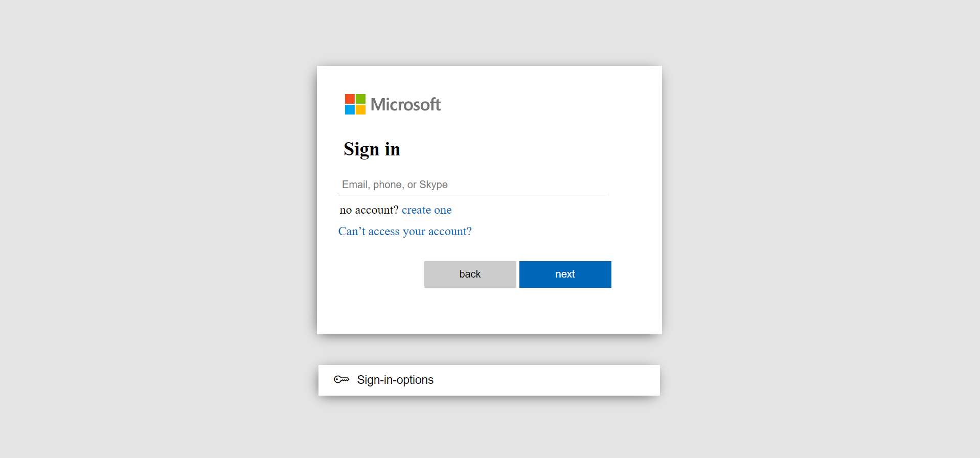
Task: Click the underline beneath the email field
Action: click(x=472, y=195)
